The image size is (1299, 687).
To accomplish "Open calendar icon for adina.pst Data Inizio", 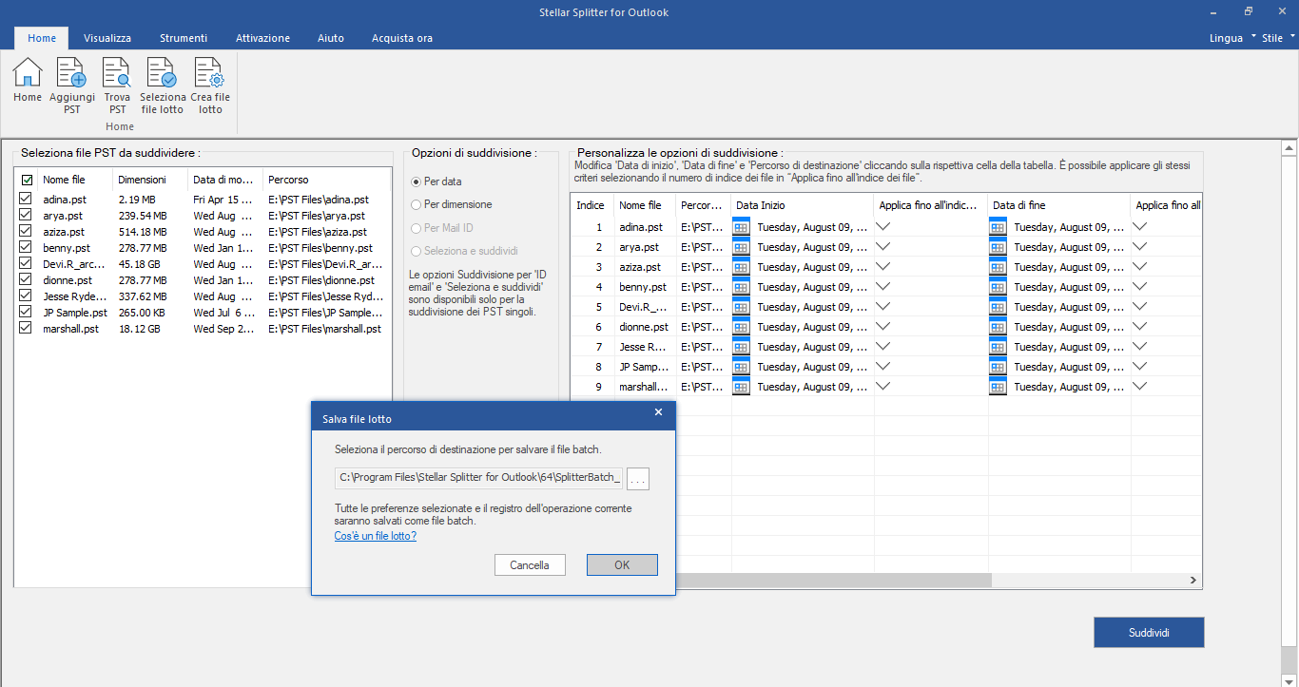I will tap(742, 227).
